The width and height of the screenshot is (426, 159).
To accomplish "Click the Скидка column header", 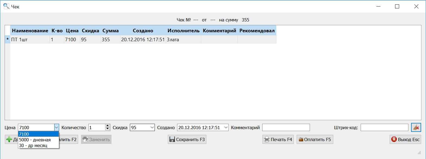I will (90, 31).
